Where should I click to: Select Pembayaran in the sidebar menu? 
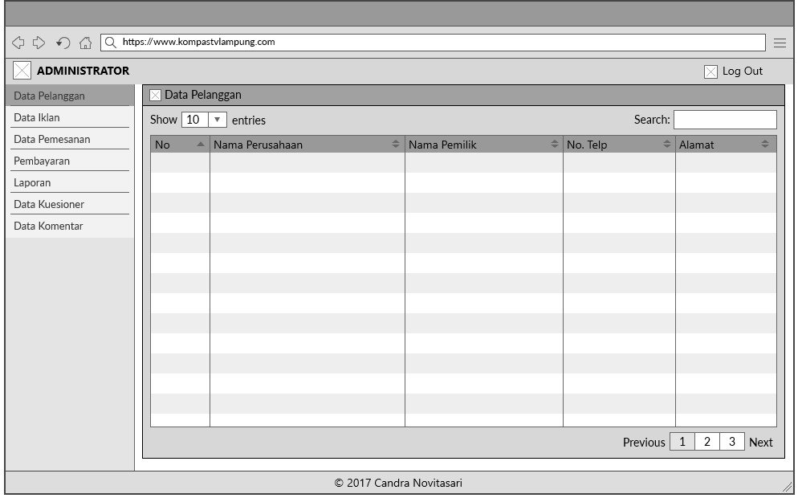[42, 161]
